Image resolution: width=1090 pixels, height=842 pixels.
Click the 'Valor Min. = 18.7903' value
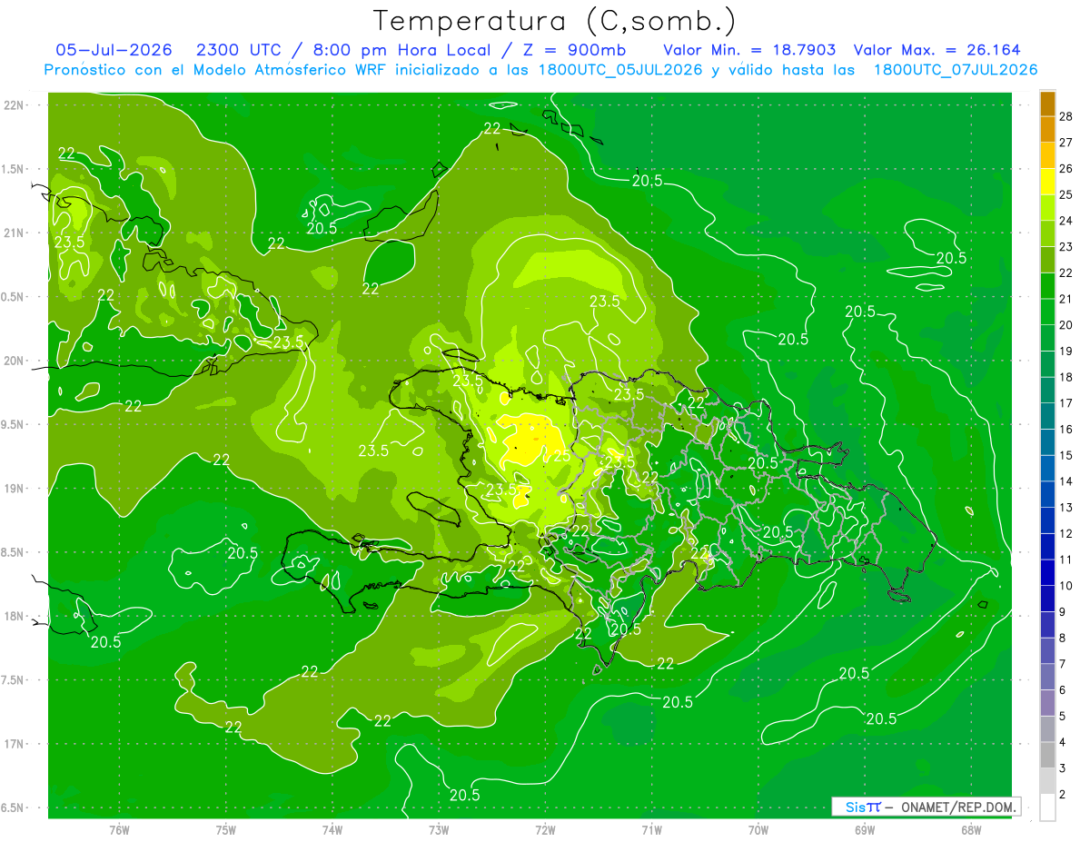(749, 50)
